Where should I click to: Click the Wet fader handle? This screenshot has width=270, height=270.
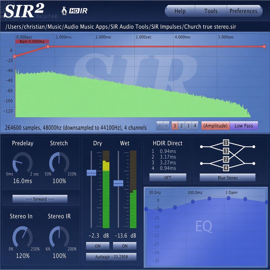pos(118,183)
